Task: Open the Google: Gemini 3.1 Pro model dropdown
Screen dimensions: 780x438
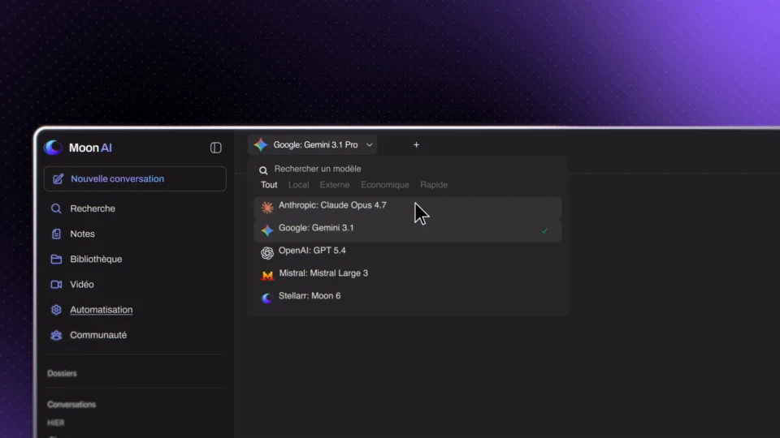Action: (313, 145)
